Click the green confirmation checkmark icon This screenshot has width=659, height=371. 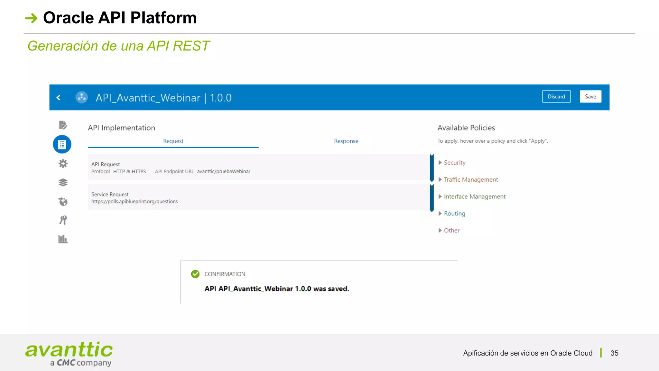195,274
